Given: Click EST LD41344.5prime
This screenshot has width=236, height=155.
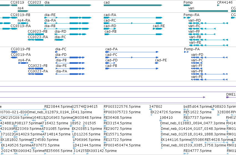Looking at the screenshot, I should pos(87,145).
